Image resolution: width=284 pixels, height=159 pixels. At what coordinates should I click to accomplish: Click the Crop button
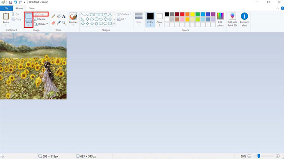41,14
